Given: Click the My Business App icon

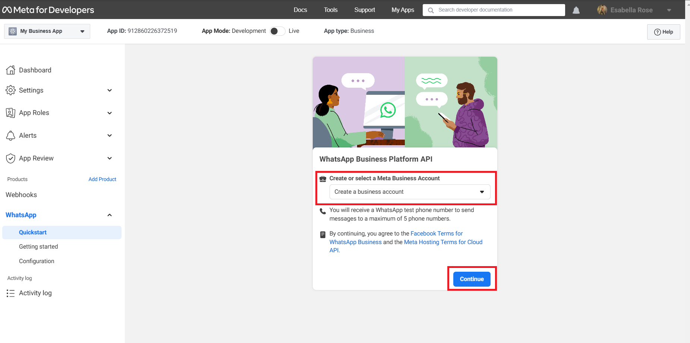Looking at the screenshot, I should (13, 31).
